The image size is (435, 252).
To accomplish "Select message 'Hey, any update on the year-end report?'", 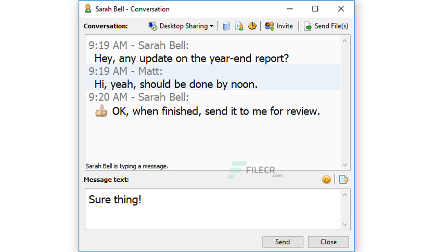I will (x=191, y=58).
